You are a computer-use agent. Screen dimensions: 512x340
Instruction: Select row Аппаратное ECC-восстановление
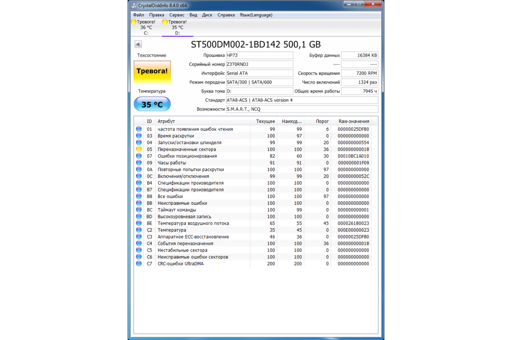point(253,237)
